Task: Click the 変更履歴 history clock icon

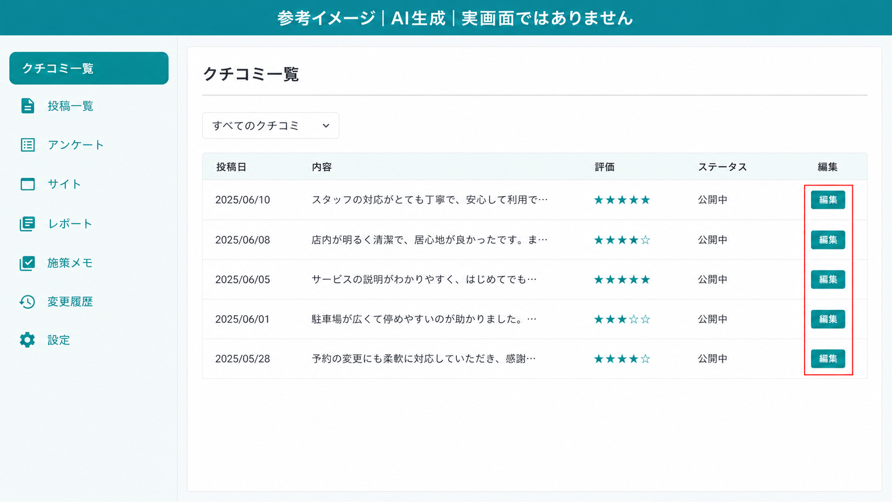Action: coord(27,302)
